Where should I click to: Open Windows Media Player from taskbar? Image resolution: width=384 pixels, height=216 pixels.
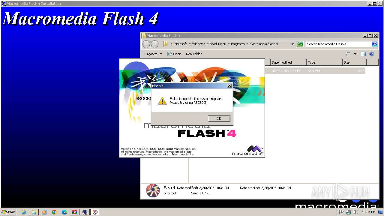(x=44, y=212)
